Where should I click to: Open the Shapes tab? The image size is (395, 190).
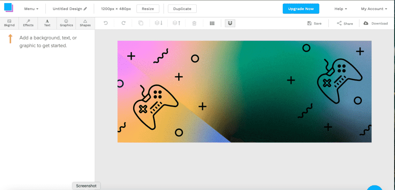tap(85, 23)
